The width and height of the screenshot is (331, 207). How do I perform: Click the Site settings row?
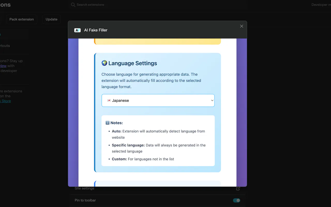[x=157, y=188]
